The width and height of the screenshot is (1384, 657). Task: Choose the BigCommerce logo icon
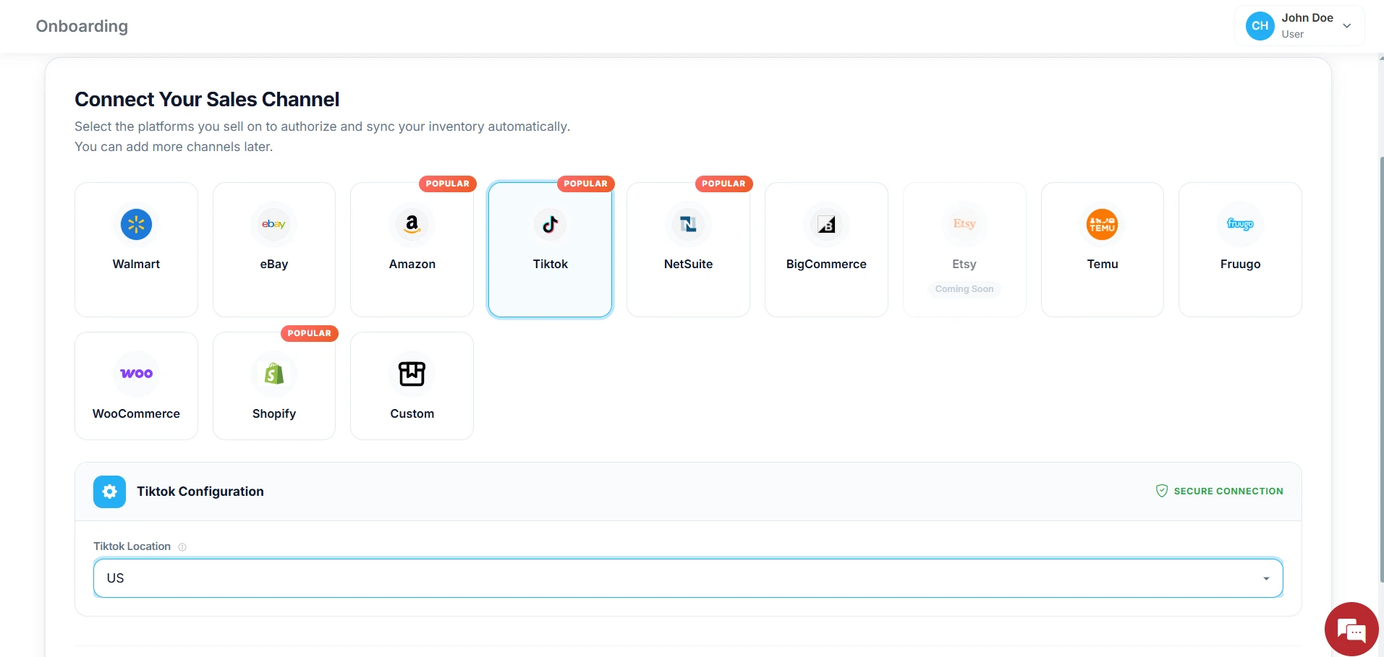click(x=826, y=224)
